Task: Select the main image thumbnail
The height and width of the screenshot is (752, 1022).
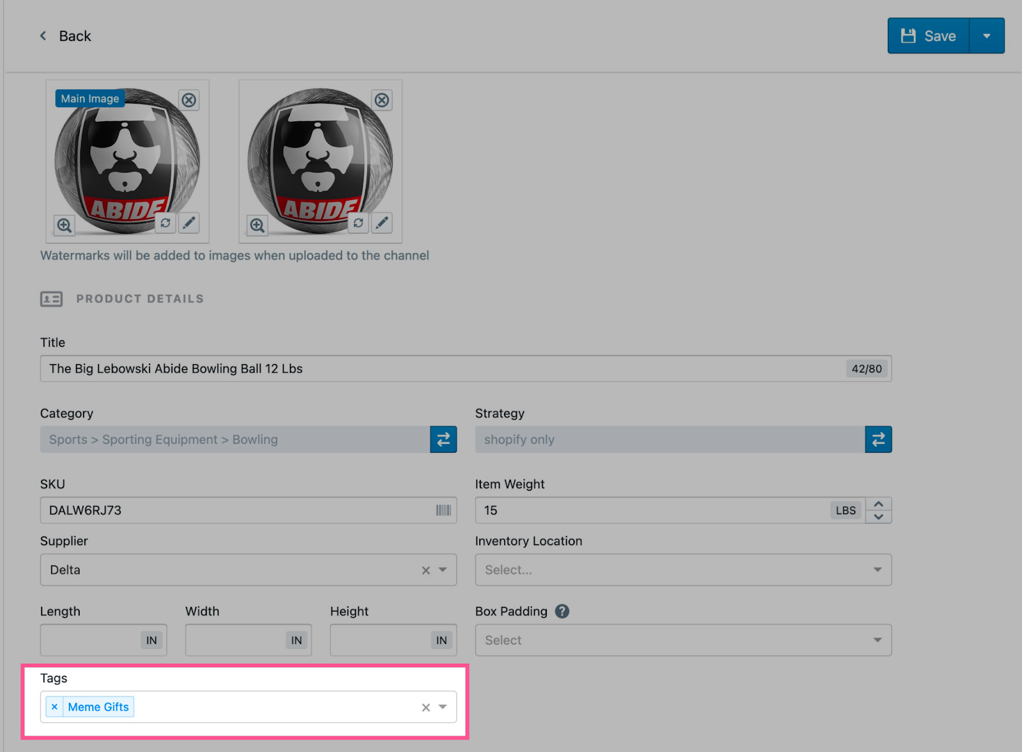Action: pos(128,161)
